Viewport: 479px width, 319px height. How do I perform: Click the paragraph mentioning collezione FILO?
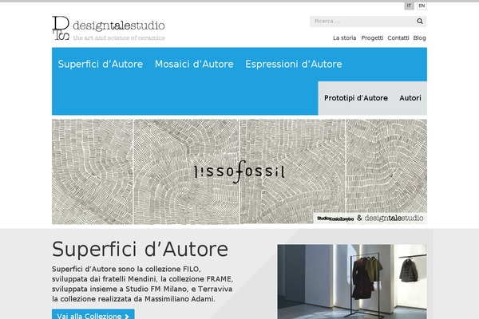pyautogui.click(x=142, y=284)
